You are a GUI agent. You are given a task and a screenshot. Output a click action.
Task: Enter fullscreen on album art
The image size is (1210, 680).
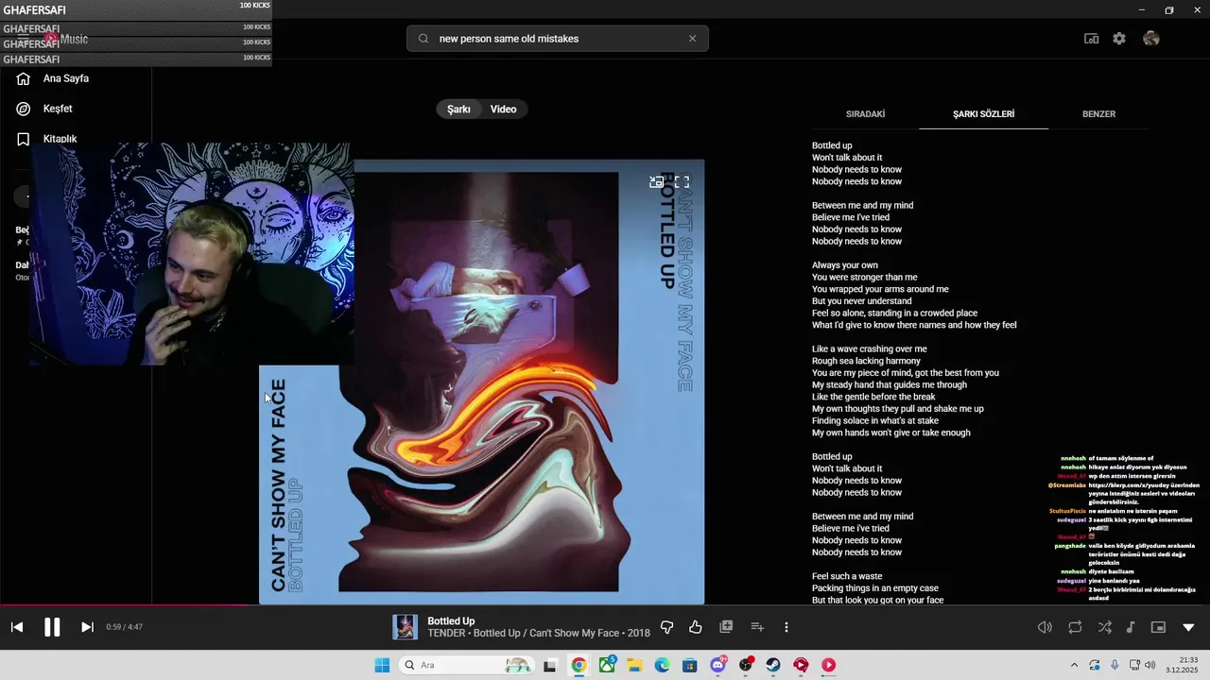click(682, 182)
